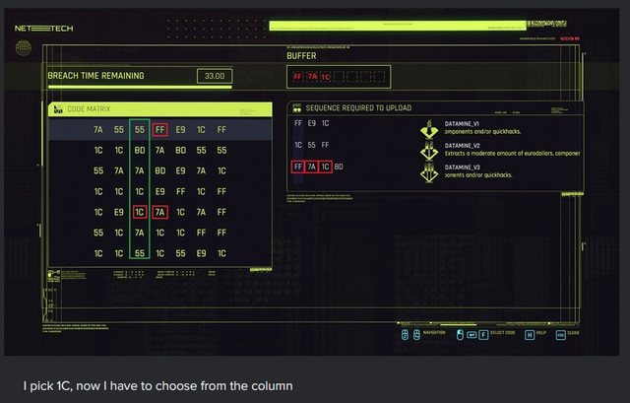Select 1C in top matrix row
This screenshot has width=630, height=403.
point(201,129)
